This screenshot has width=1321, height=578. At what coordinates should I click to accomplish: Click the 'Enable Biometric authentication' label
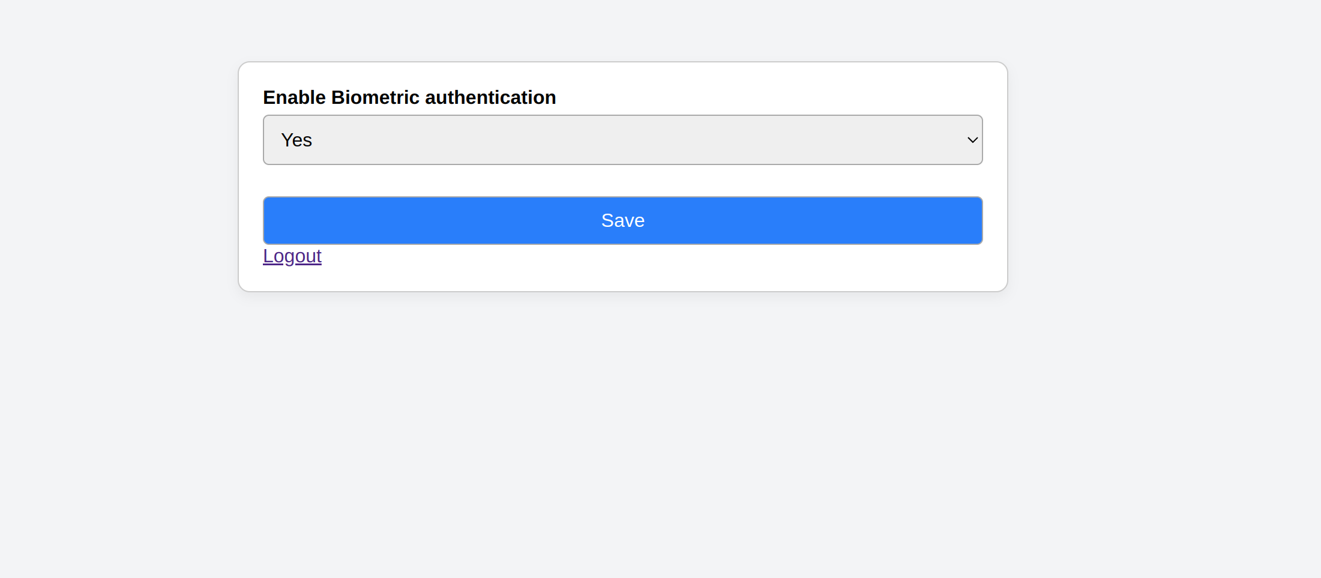pyautogui.click(x=409, y=97)
